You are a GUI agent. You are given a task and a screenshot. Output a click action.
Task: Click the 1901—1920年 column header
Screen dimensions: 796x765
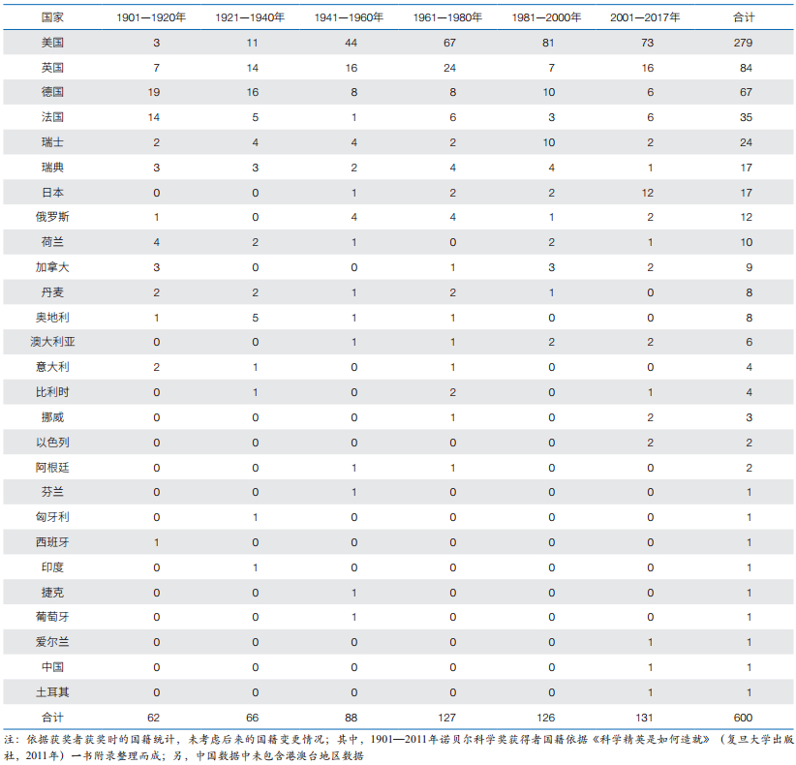click(151, 17)
